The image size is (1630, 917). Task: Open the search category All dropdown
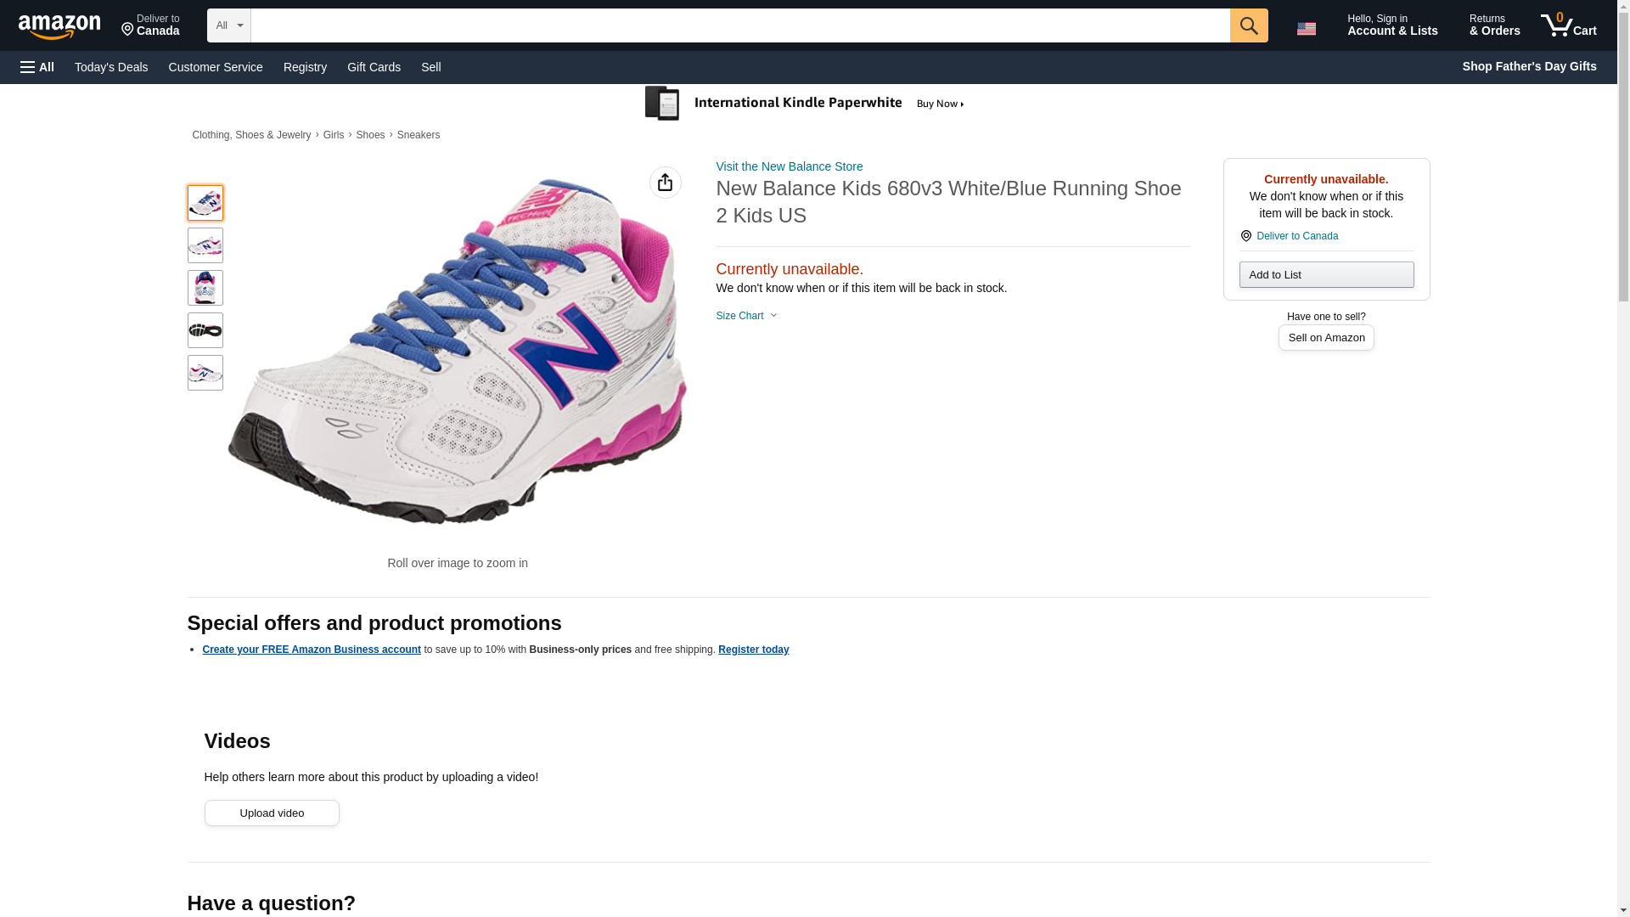tap(228, 25)
